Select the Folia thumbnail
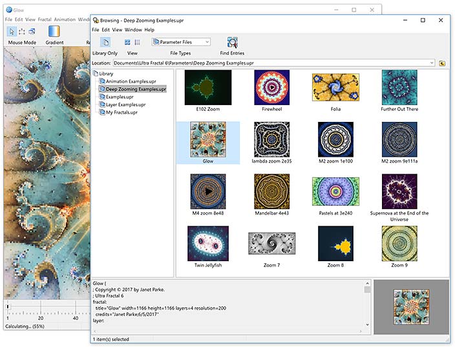This screenshot has height=347, width=455. point(335,88)
